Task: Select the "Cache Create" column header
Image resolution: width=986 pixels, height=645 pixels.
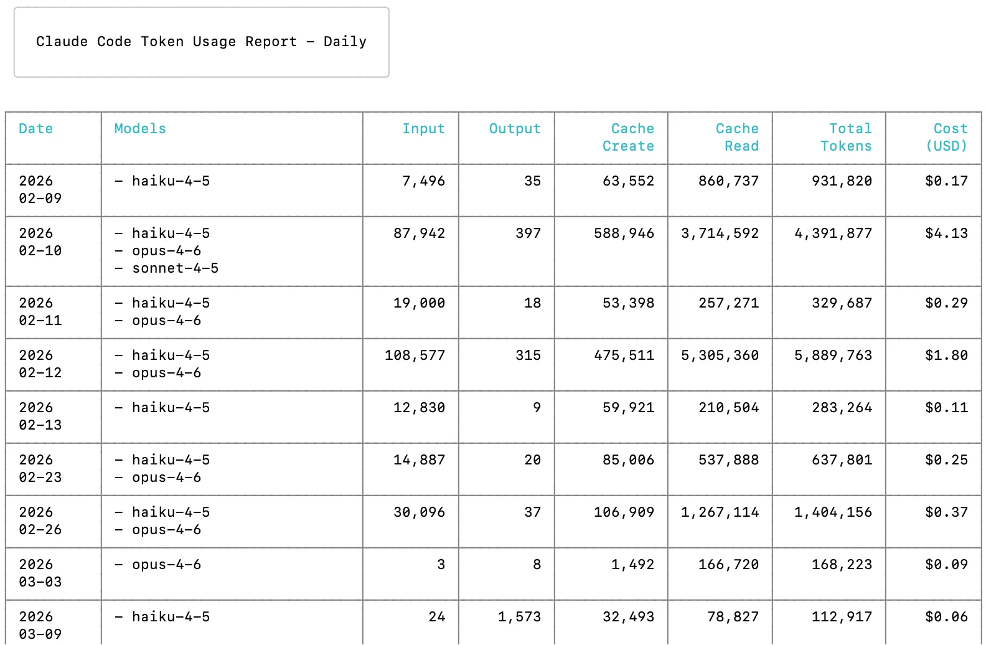Action: tap(628, 138)
